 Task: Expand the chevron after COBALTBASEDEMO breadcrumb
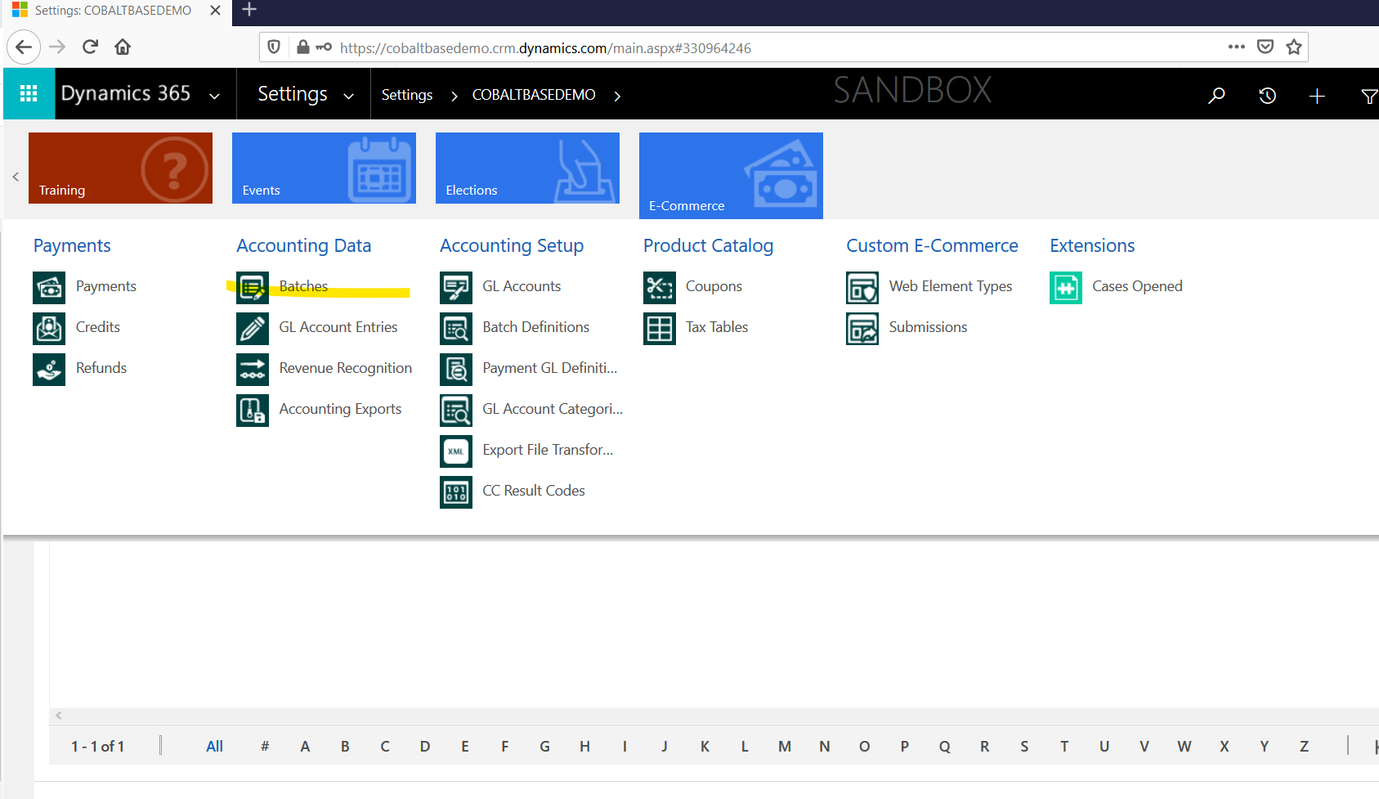tap(617, 96)
